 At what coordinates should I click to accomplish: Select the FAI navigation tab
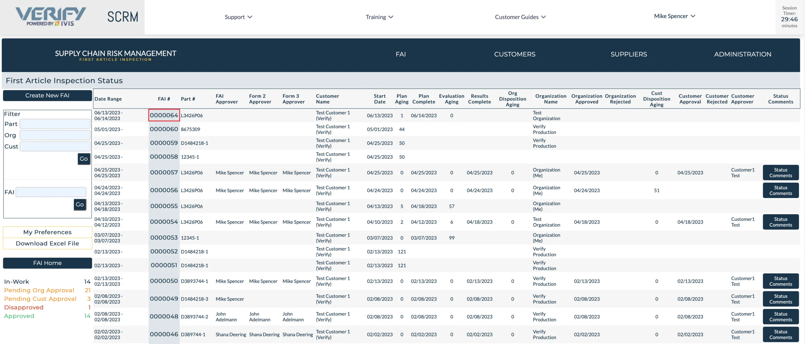pos(401,54)
